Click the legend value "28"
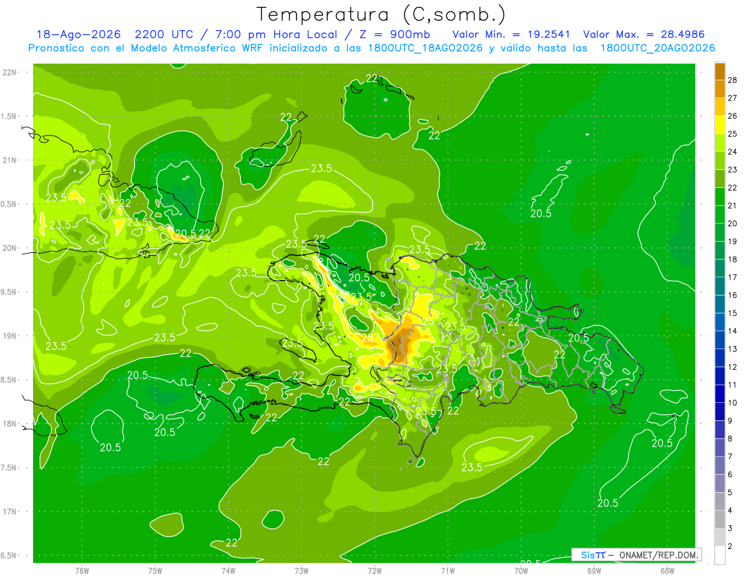 732,80
